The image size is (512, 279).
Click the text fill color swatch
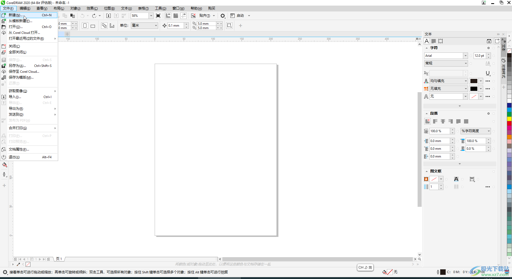(474, 81)
